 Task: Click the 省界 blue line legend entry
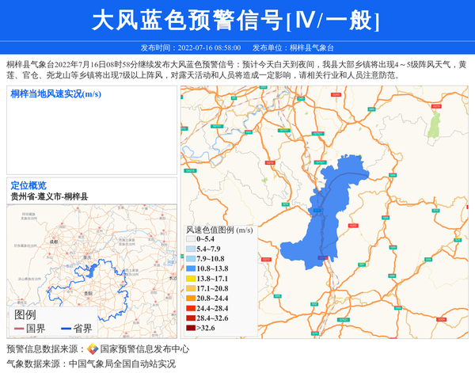click(x=77, y=329)
